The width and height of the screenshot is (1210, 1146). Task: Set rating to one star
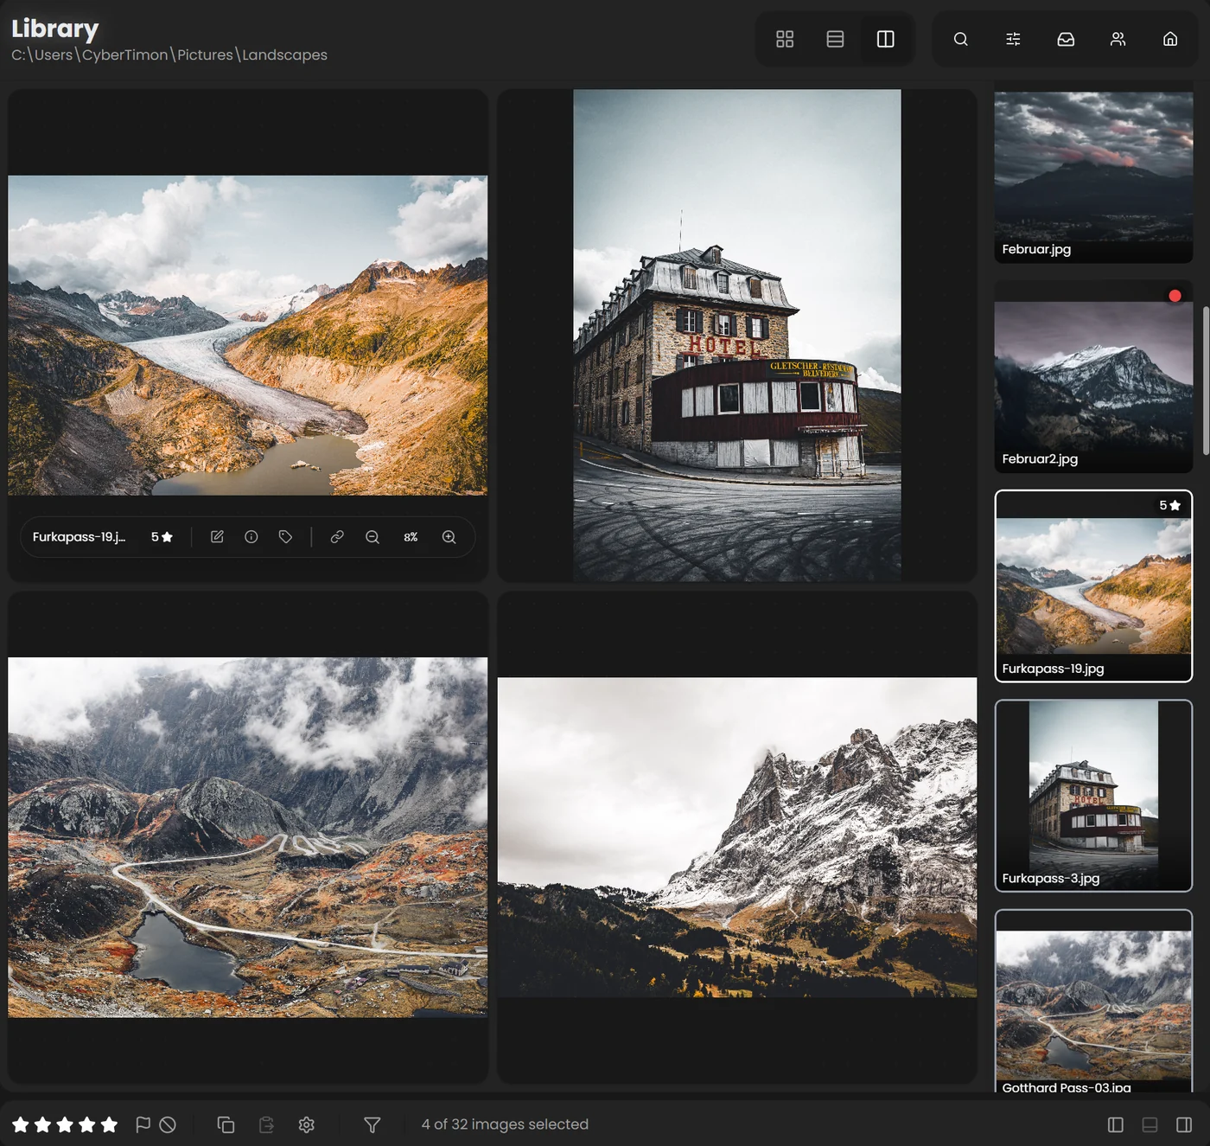click(21, 1124)
